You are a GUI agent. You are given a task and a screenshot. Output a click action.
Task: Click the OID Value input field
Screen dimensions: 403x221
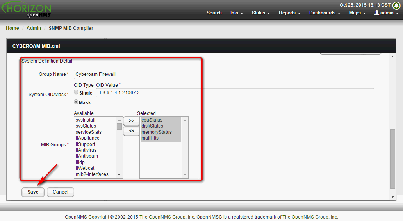(x=235, y=93)
